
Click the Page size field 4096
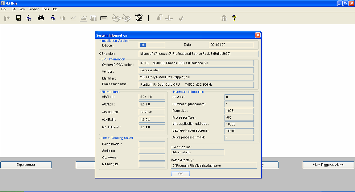[239, 111]
